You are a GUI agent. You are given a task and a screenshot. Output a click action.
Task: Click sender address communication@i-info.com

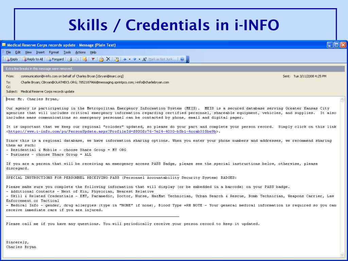(39, 76)
